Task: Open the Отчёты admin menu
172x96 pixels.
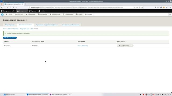Action: 79,14
